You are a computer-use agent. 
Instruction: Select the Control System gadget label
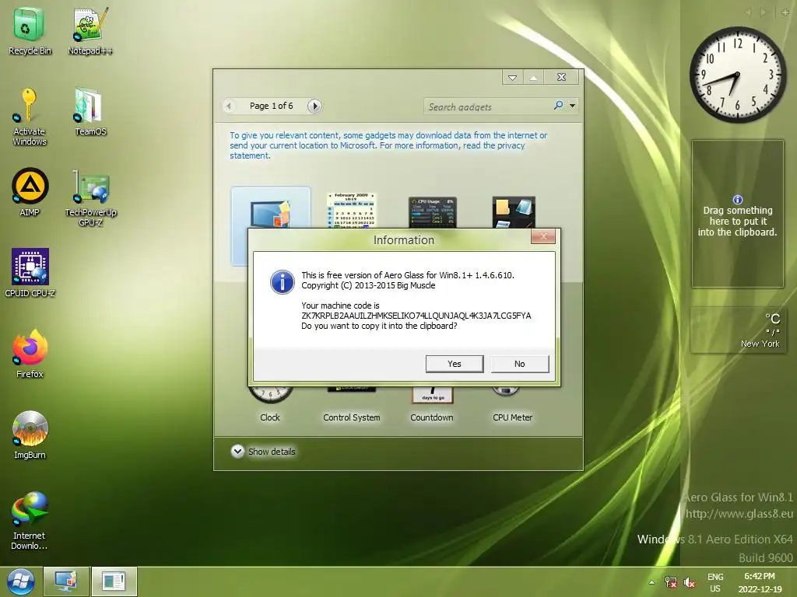pos(351,417)
